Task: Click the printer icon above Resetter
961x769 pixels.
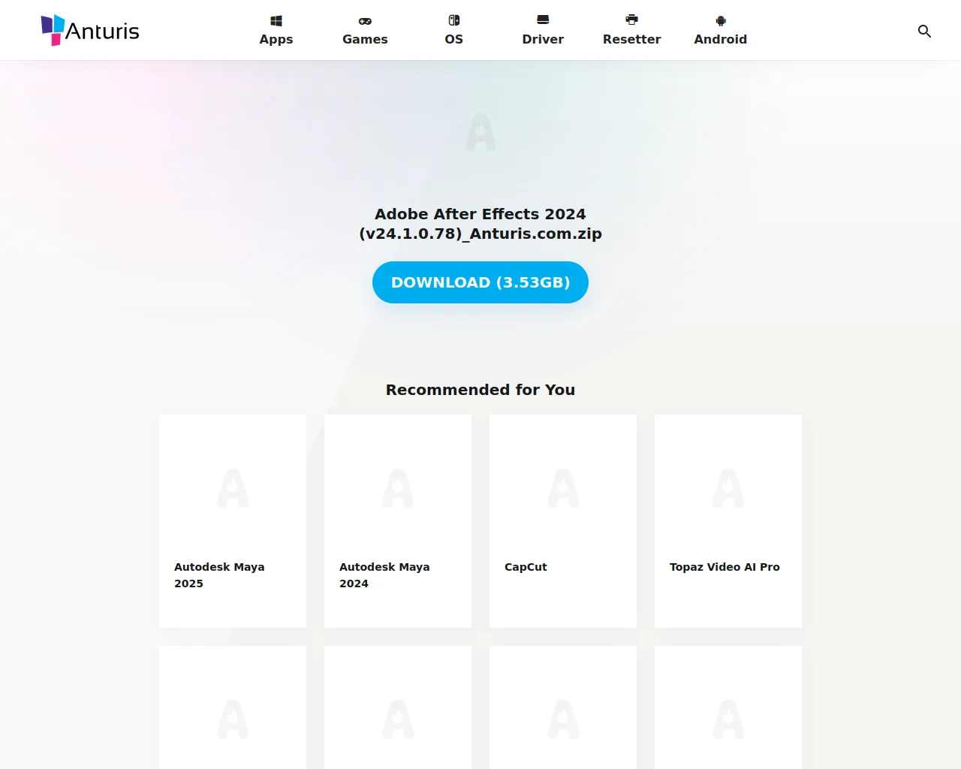Action: click(632, 20)
